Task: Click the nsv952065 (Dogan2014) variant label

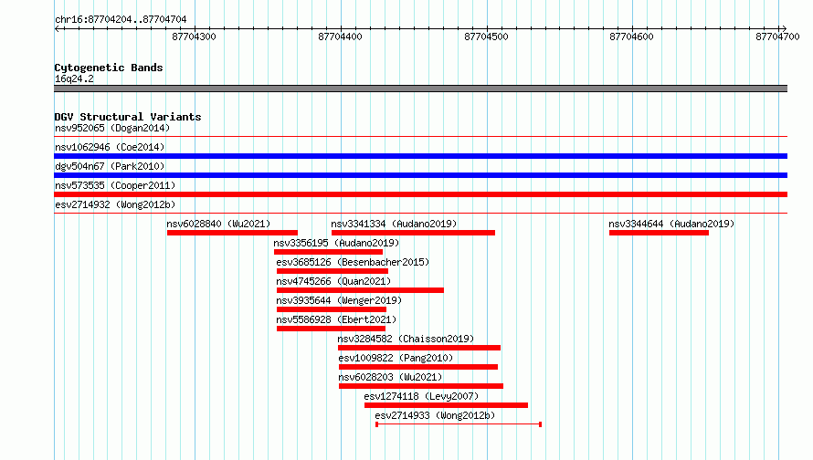Action: pos(112,128)
